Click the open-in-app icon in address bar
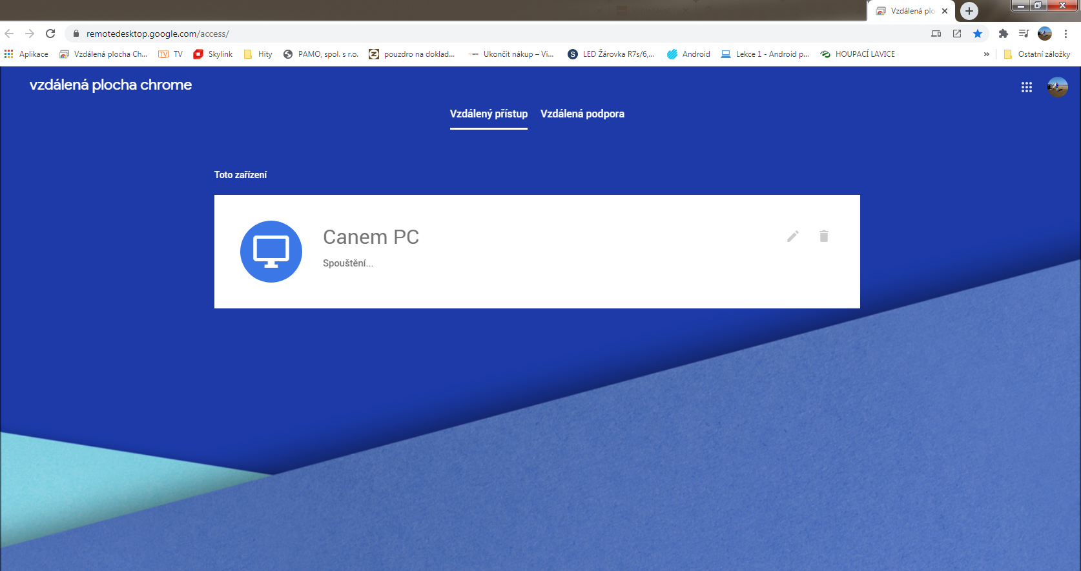The width and height of the screenshot is (1081, 571). [957, 34]
